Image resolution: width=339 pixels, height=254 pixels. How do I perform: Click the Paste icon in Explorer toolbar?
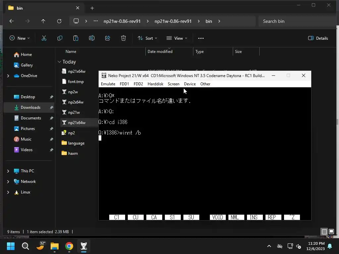(x=76, y=38)
